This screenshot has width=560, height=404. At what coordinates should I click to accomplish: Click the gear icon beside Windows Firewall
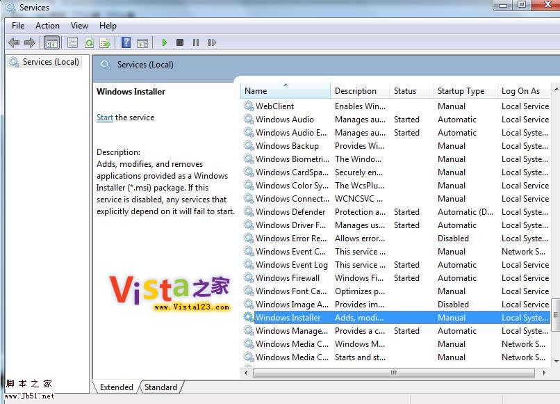point(249,278)
